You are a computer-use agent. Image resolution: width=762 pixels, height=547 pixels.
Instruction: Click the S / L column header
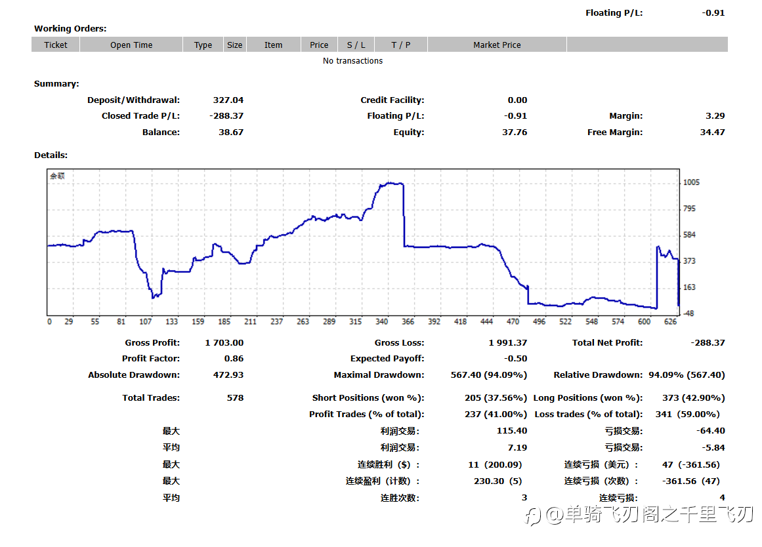tap(356, 45)
